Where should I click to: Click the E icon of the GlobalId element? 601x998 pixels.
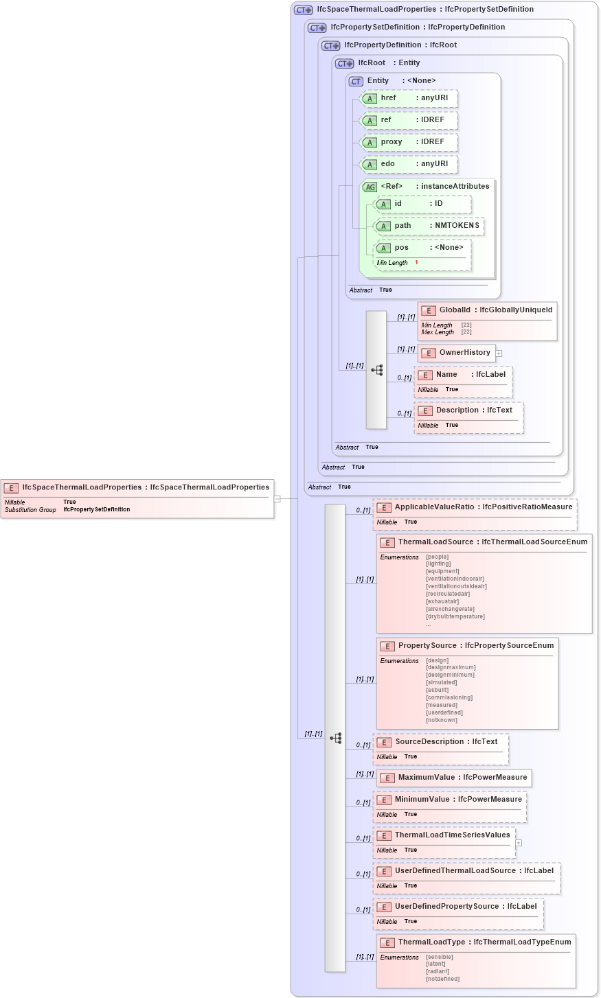click(427, 310)
